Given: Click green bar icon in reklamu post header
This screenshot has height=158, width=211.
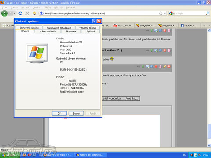Looking at the screenshot, I should coord(152,50).
